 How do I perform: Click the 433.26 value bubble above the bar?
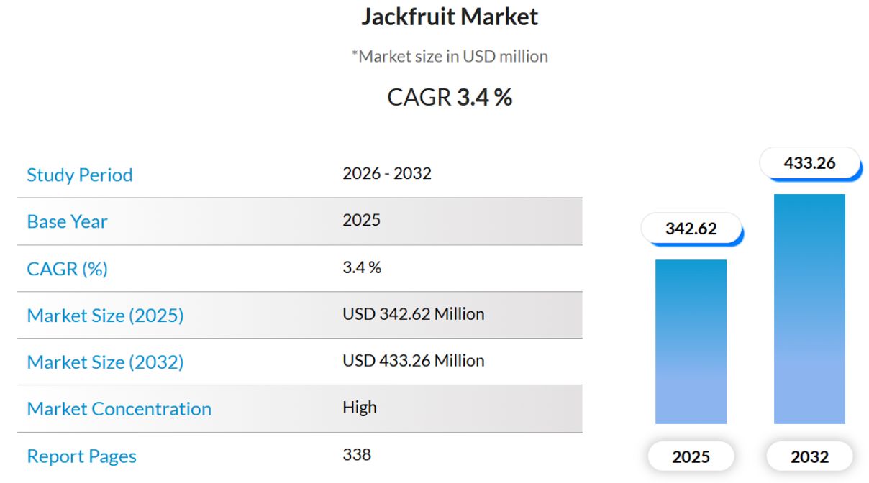coord(809,163)
